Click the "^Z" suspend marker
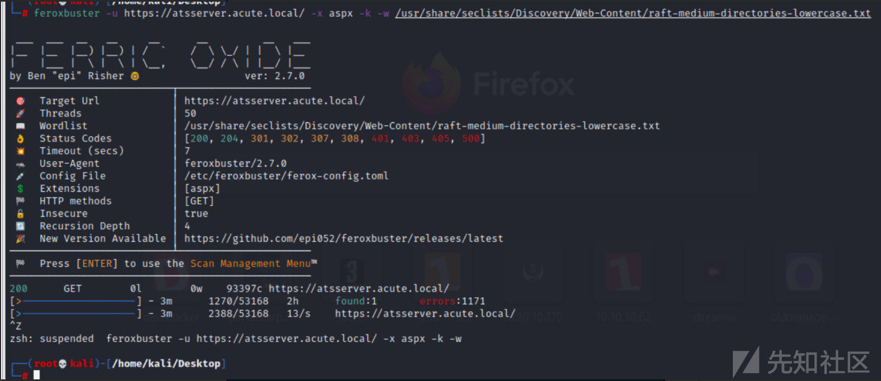The width and height of the screenshot is (881, 381). tap(16, 326)
